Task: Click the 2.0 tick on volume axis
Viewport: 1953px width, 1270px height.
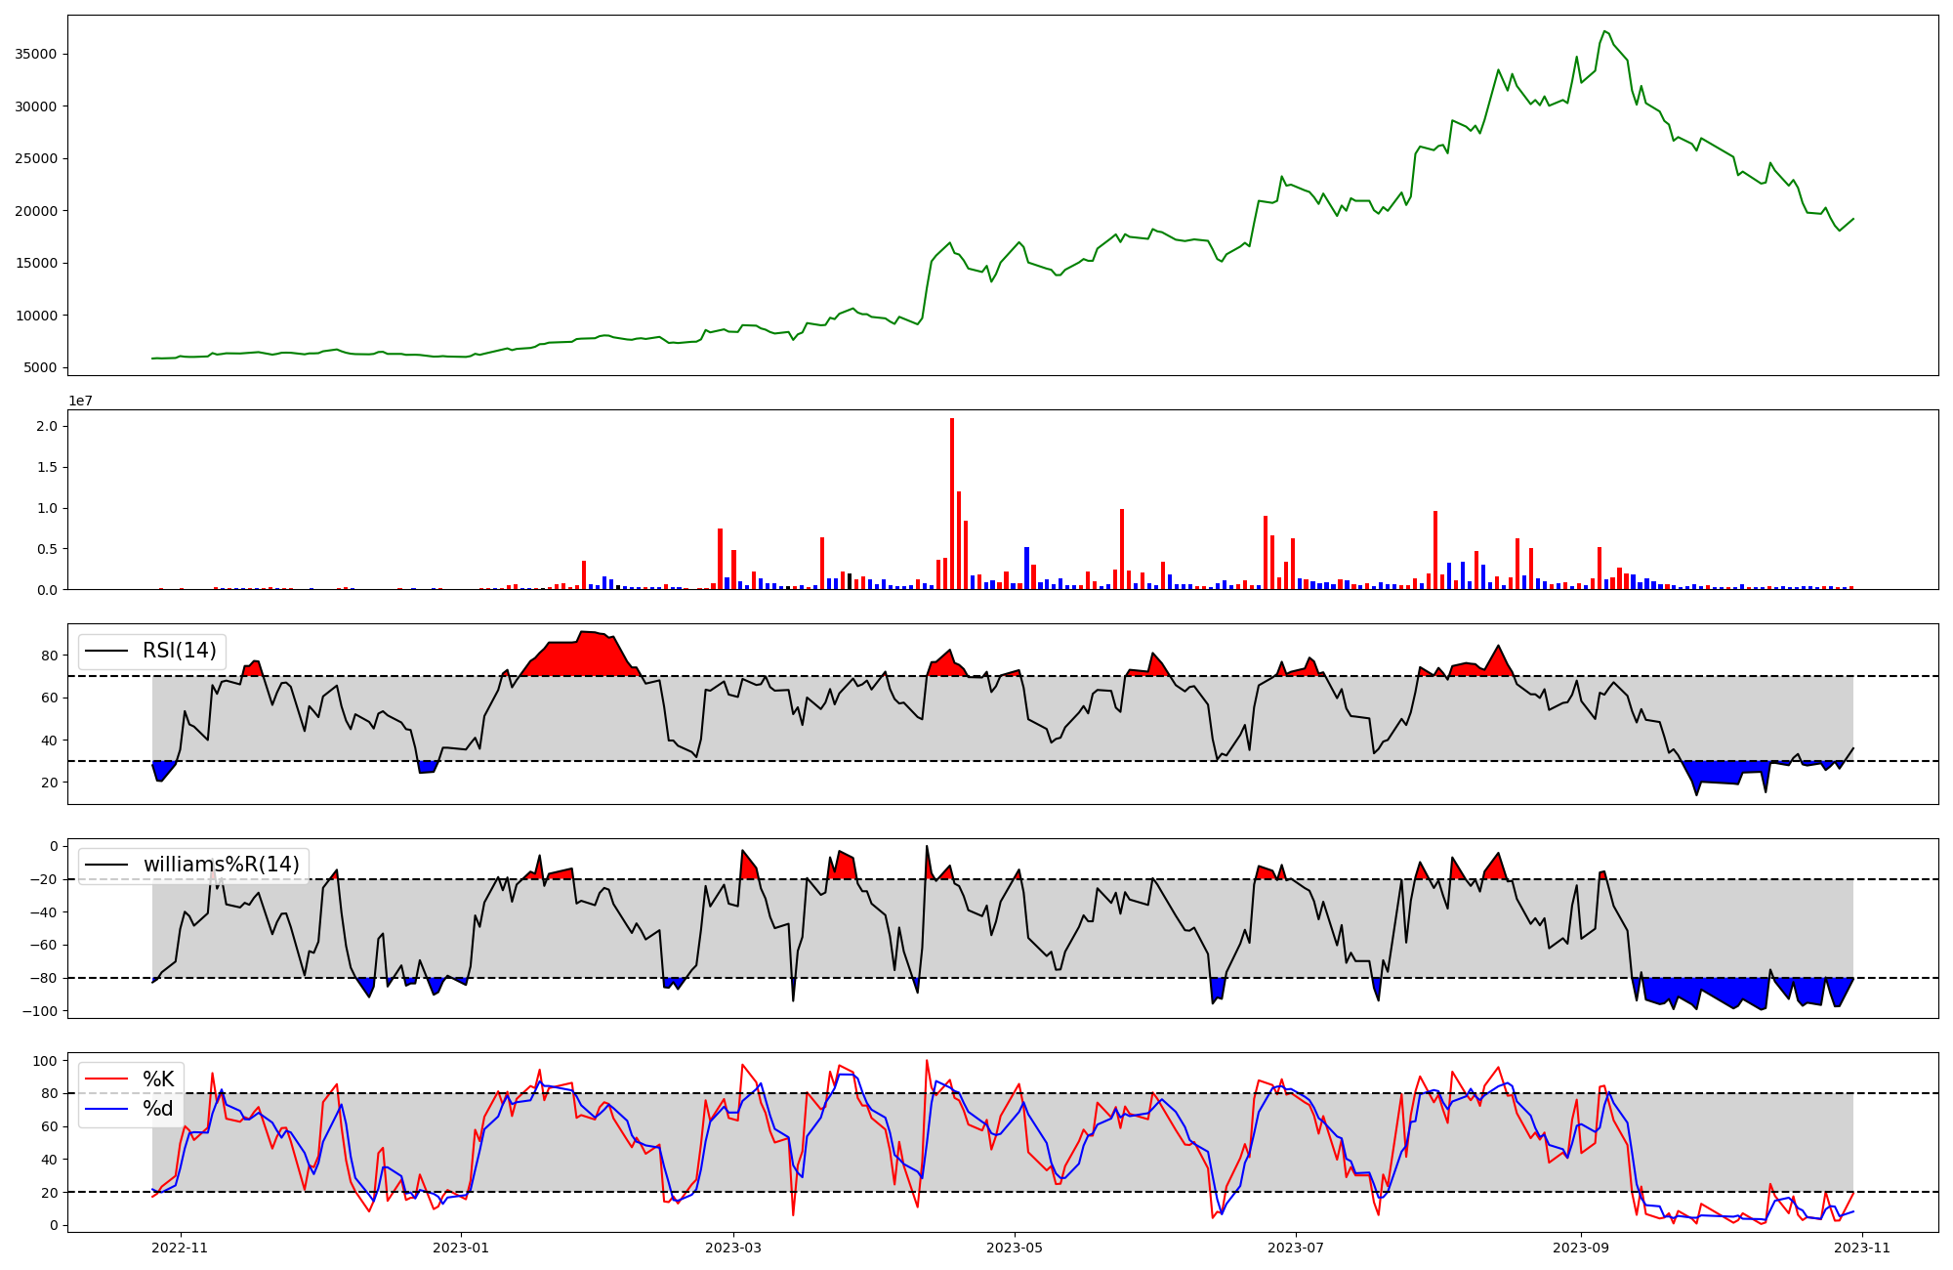Action: [46, 426]
